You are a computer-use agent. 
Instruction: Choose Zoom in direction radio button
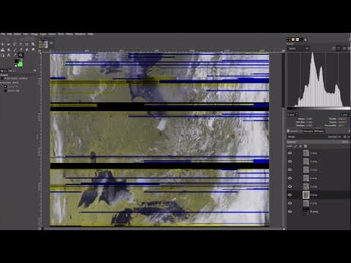[5, 86]
